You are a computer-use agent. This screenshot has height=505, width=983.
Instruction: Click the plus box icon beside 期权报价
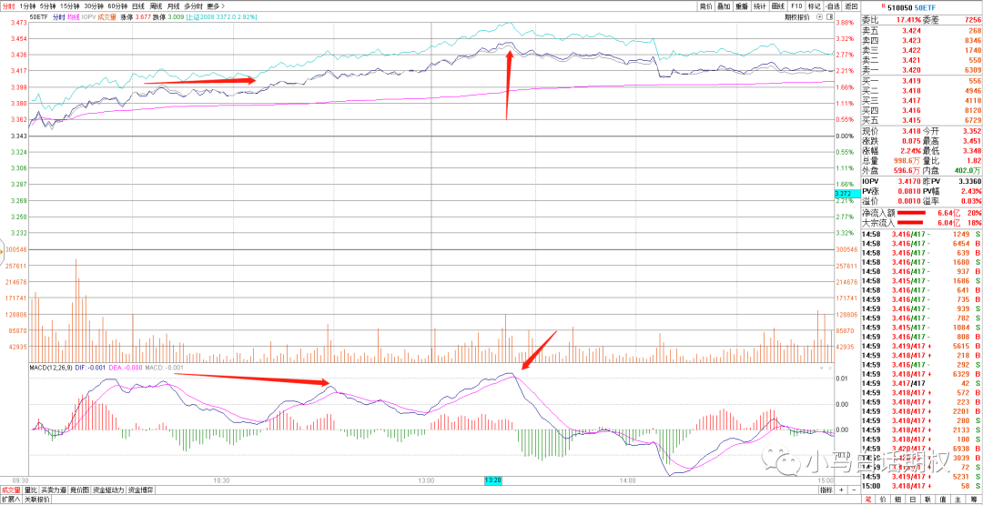coord(819,17)
